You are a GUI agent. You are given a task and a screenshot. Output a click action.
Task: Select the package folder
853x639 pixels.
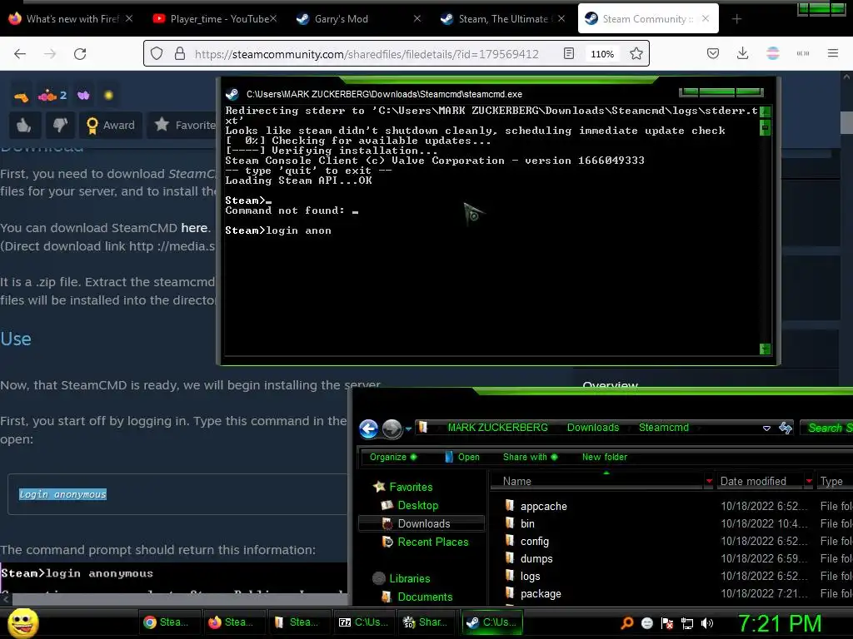(540, 593)
